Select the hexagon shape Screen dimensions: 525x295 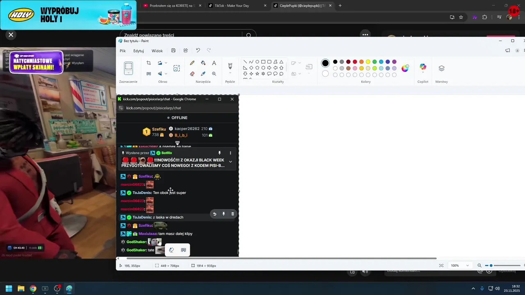(x=263, y=68)
